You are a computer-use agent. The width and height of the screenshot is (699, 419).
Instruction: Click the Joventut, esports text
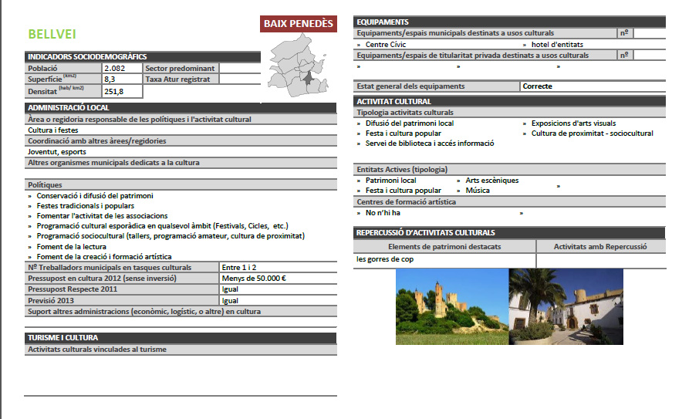point(57,152)
